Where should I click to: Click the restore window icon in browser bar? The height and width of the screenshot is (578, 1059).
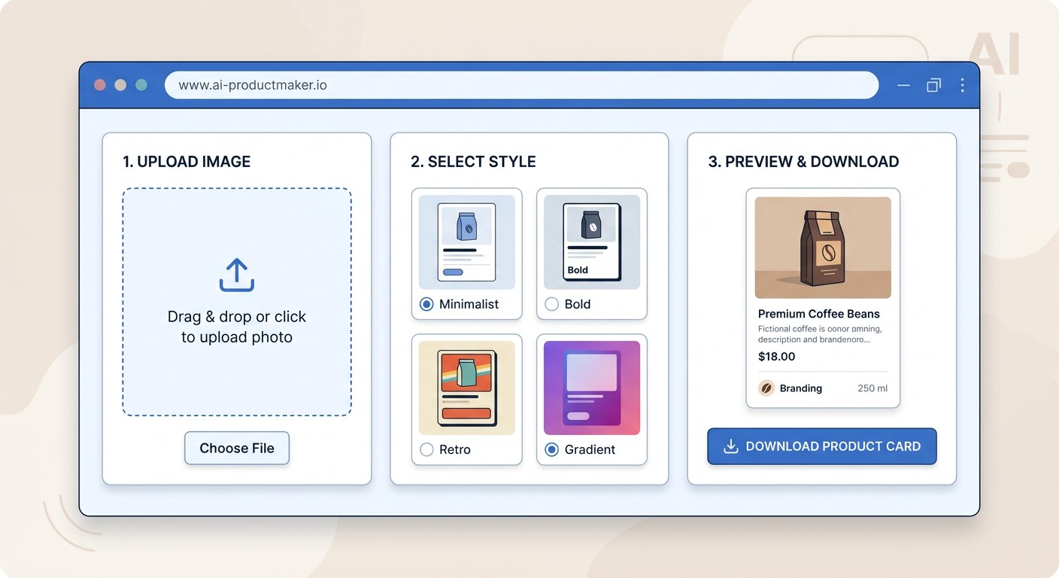click(x=933, y=85)
